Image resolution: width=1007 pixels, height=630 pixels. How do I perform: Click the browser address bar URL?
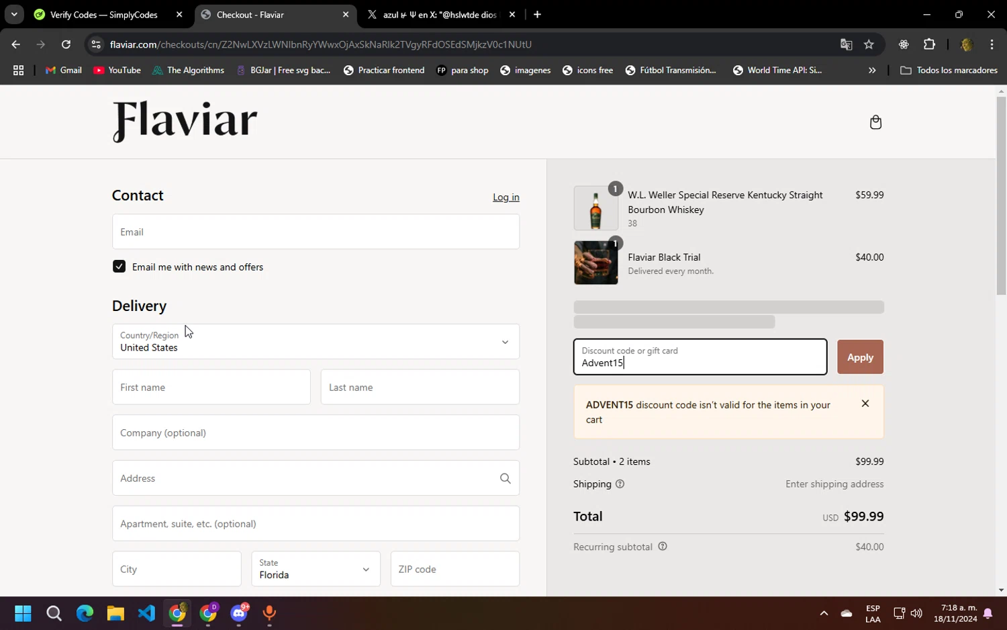click(x=321, y=44)
